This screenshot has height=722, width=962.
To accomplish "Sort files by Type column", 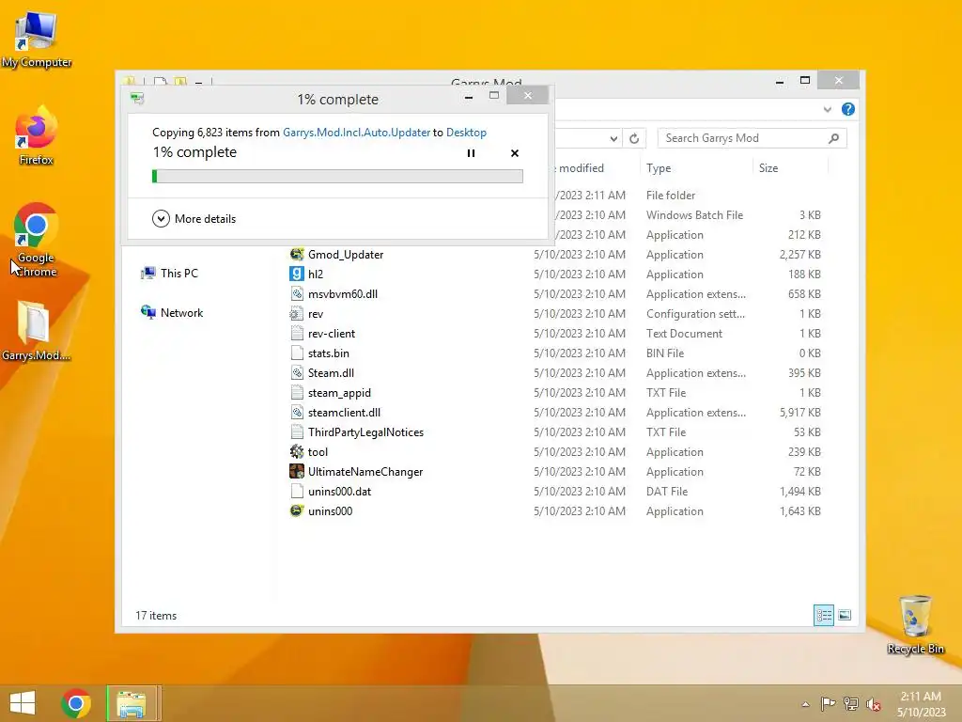I will point(659,168).
